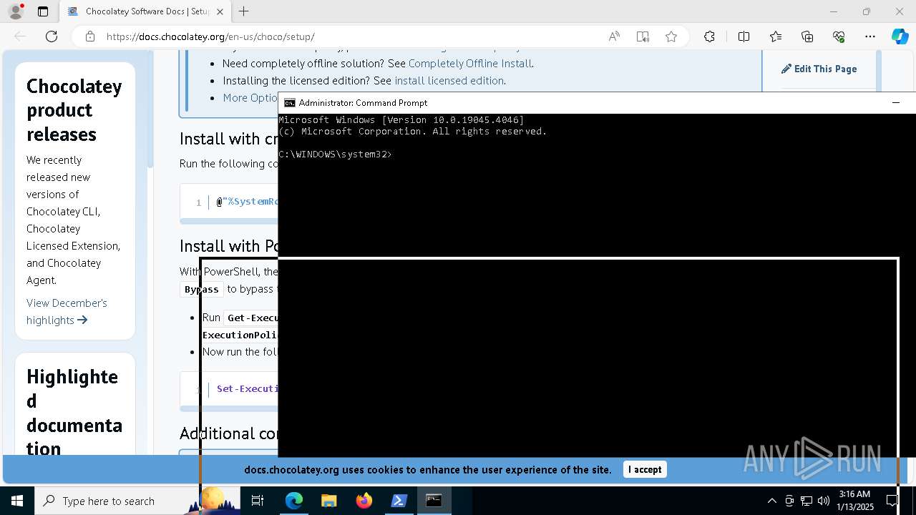Image resolution: width=916 pixels, height=515 pixels.
Task: Minimize the Administrator Command Prompt window
Action: point(896,103)
